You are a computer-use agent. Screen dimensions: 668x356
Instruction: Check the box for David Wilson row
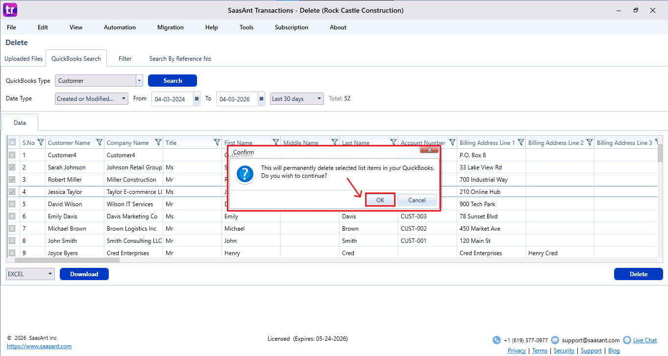[x=12, y=204]
